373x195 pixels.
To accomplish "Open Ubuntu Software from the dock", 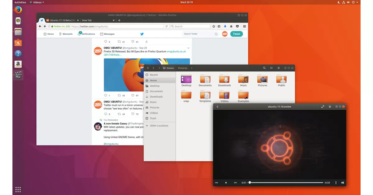I will coord(18,43).
